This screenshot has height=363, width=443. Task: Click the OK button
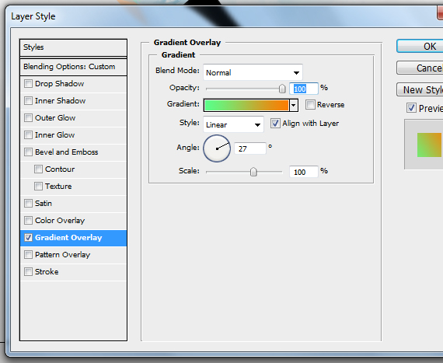click(x=420, y=46)
